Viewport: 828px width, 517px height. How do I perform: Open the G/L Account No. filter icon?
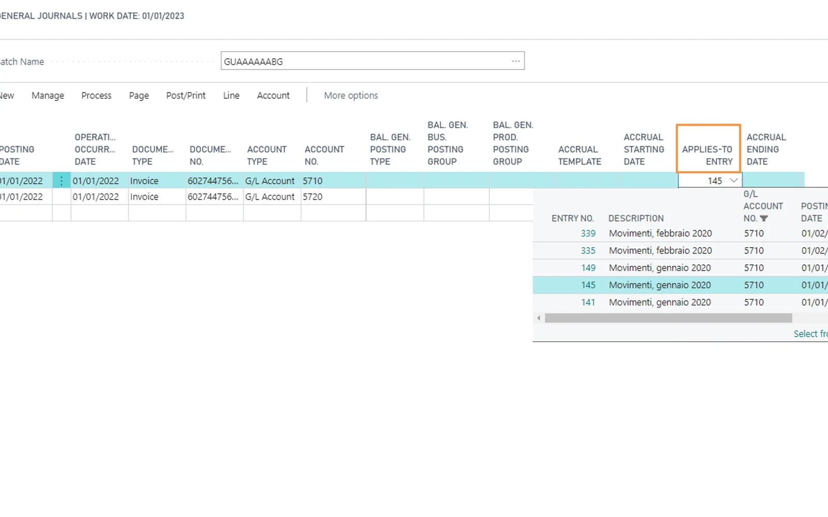click(764, 219)
